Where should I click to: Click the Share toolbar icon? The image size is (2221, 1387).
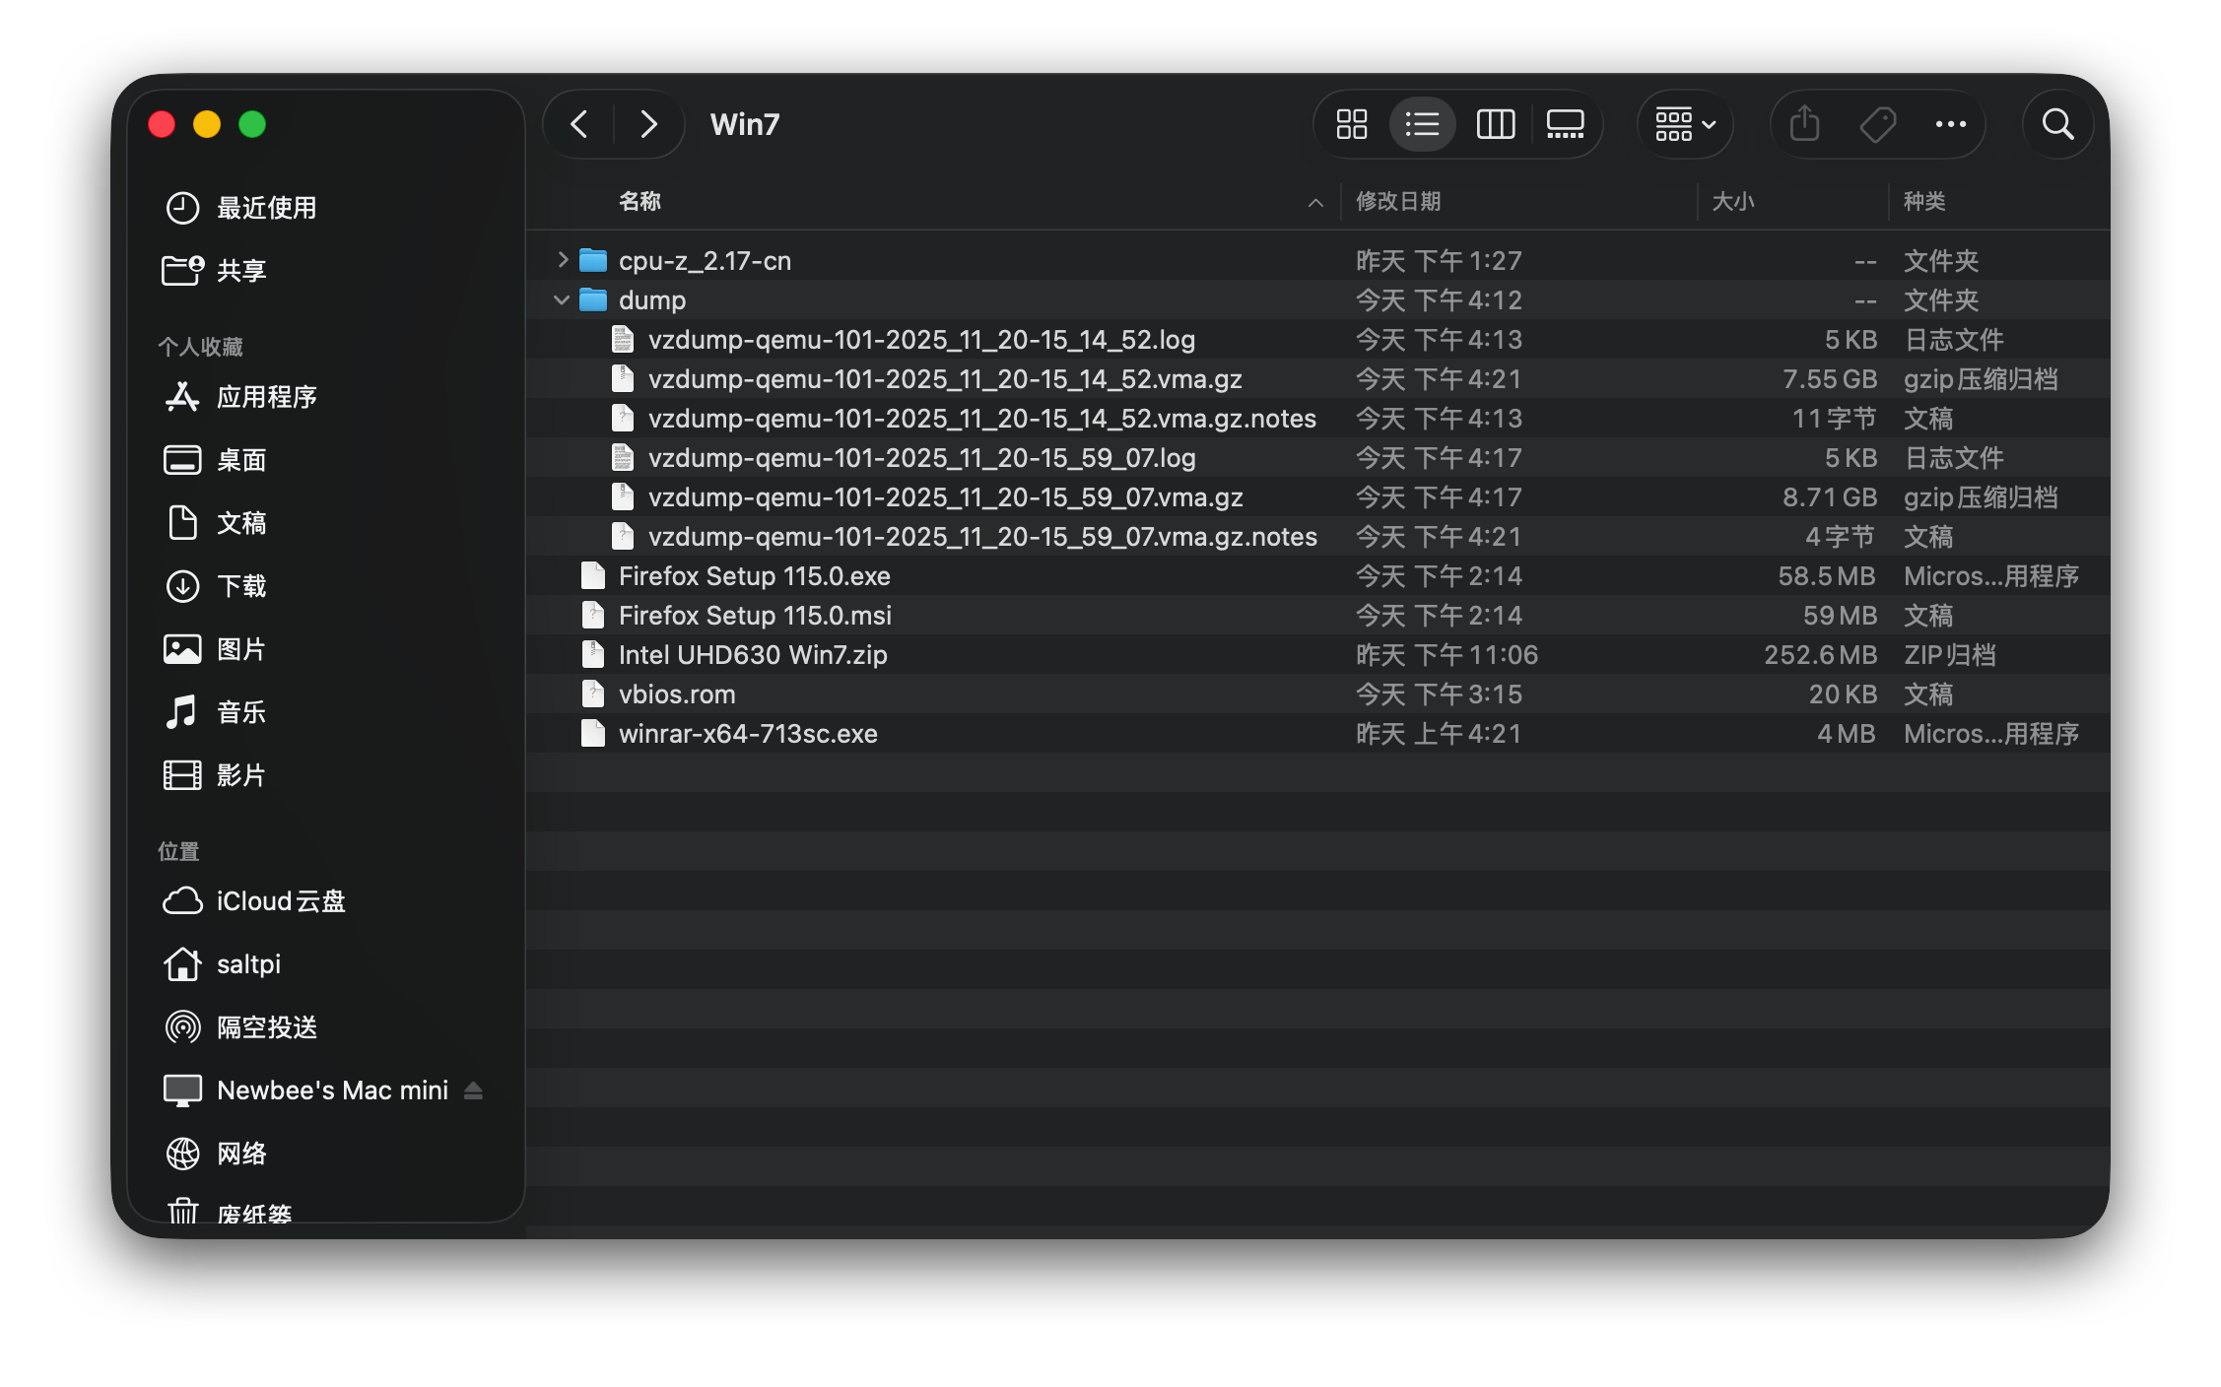coord(1804,124)
